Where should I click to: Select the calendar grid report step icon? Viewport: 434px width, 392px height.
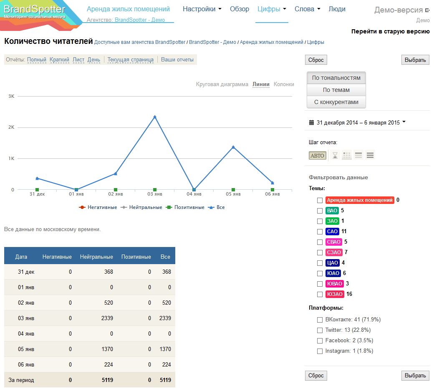(347, 155)
